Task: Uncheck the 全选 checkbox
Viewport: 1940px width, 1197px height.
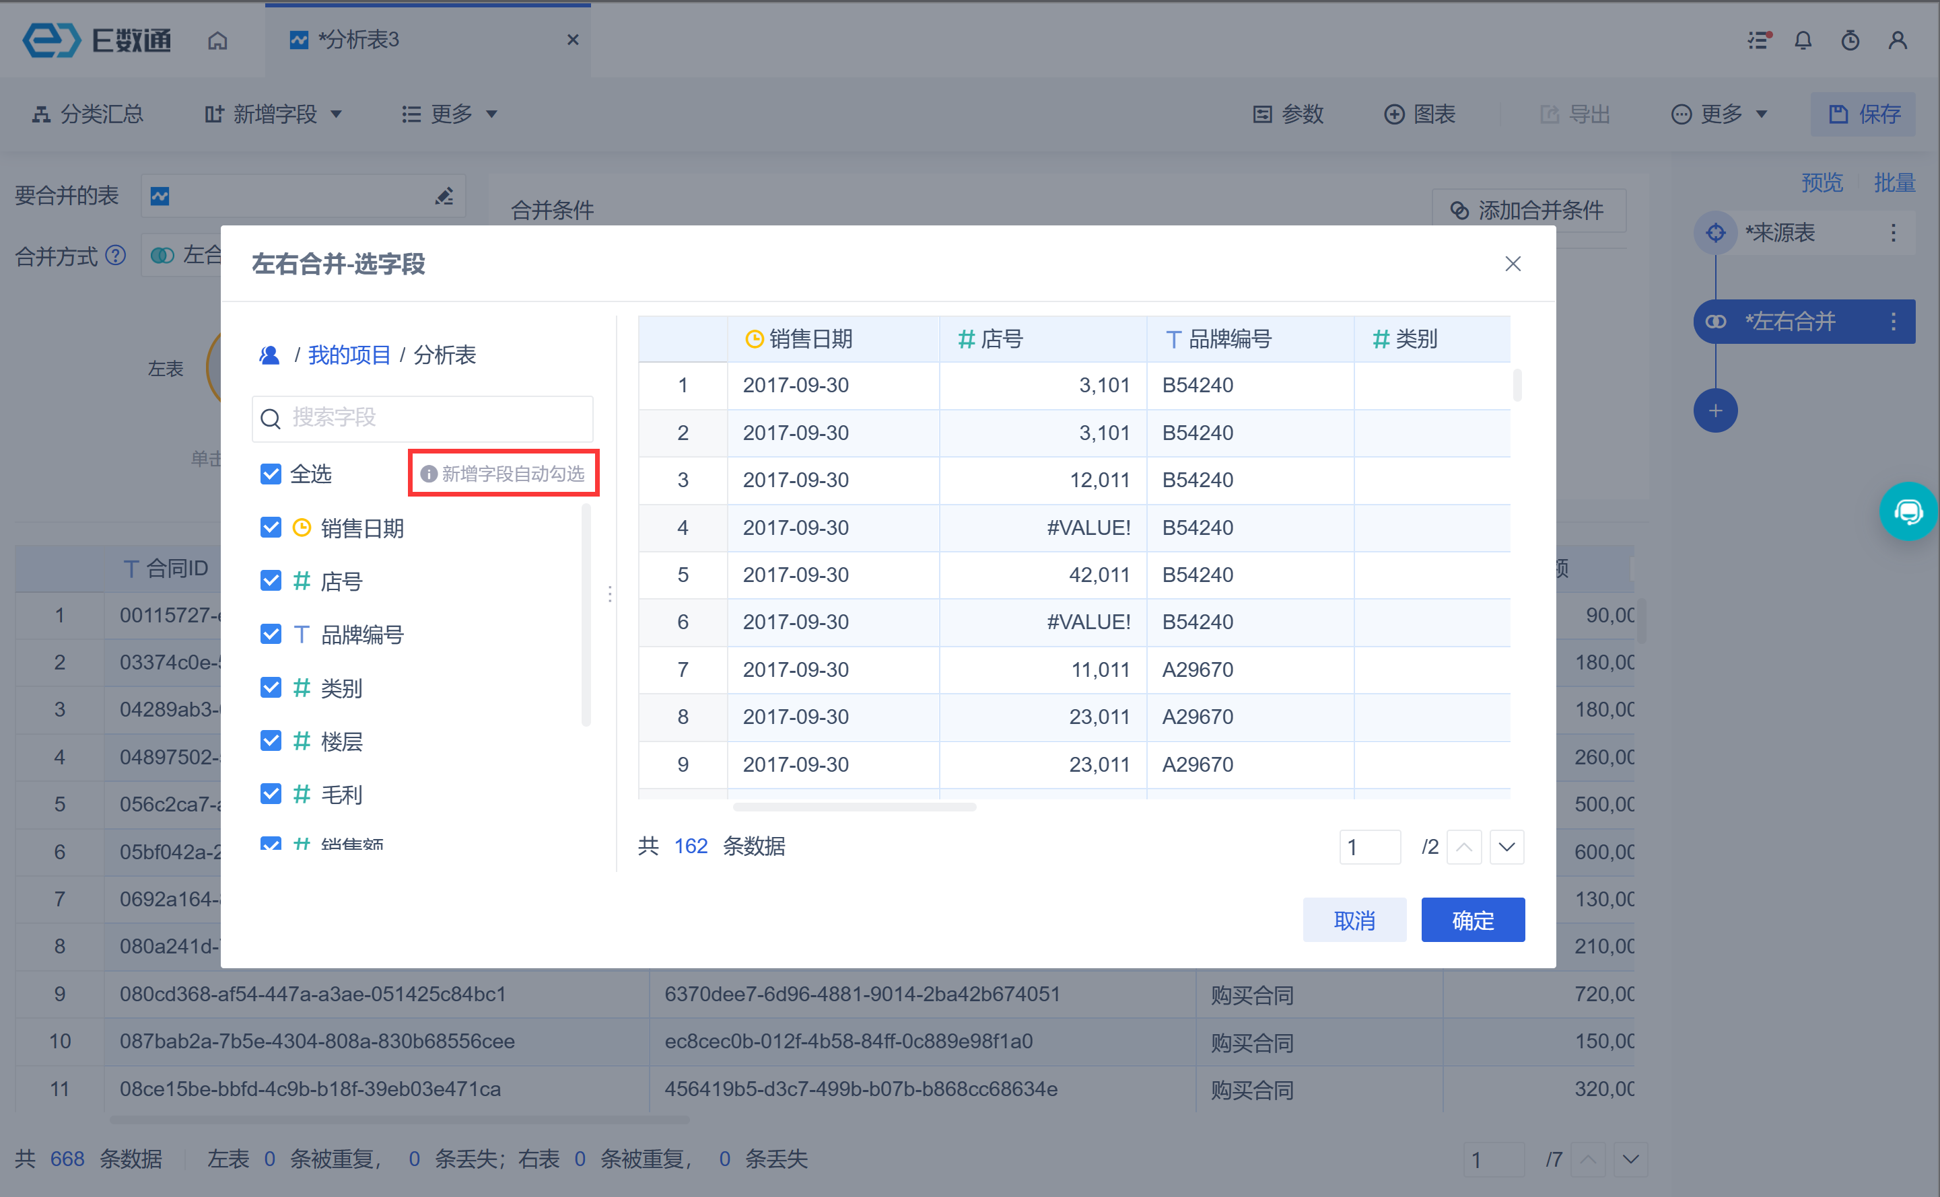Action: click(271, 474)
